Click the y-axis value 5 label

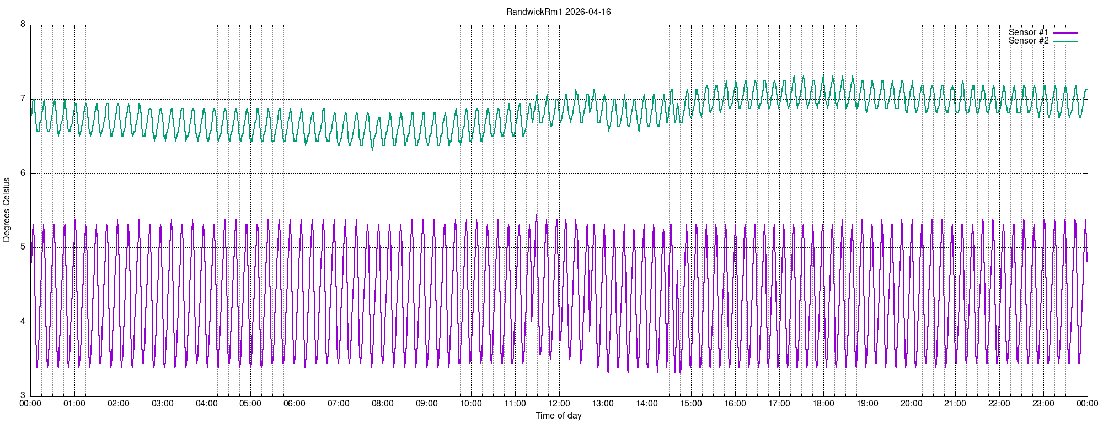pyautogui.click(x=23, y=247)
